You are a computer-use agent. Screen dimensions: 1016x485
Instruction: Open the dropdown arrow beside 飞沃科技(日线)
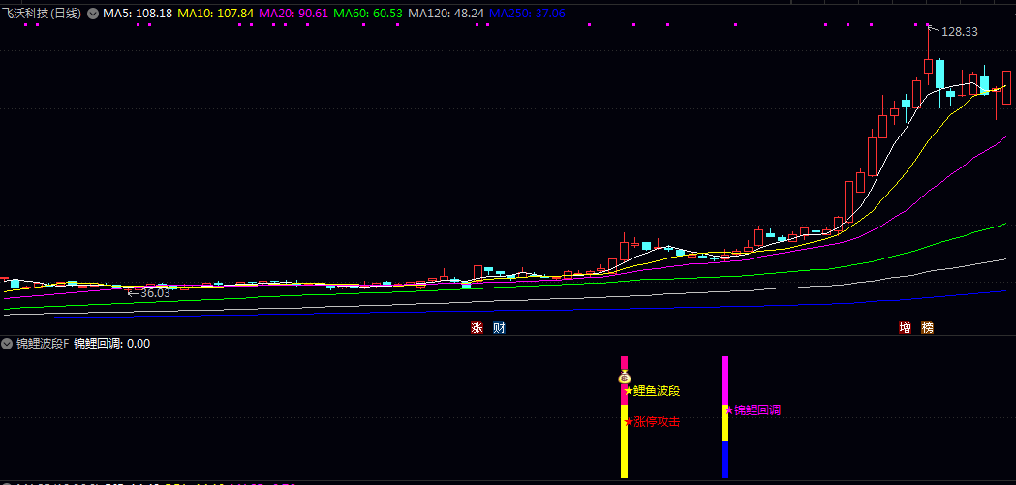click(91, 13)
